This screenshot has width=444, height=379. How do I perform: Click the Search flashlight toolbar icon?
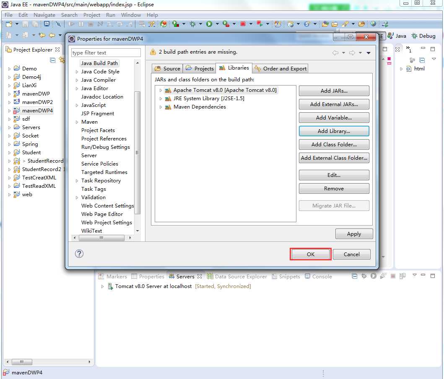tap(345, 24)
